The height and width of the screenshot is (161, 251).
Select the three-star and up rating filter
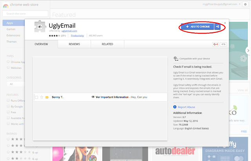point(8,152)
